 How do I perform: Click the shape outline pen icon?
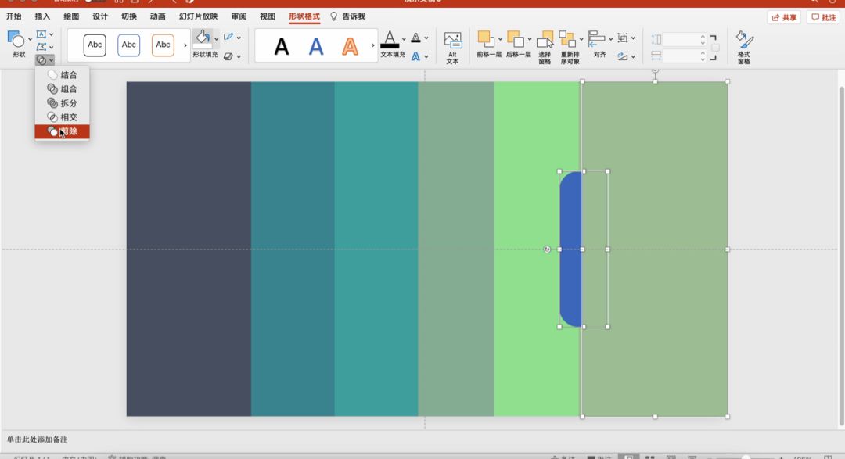228,38
